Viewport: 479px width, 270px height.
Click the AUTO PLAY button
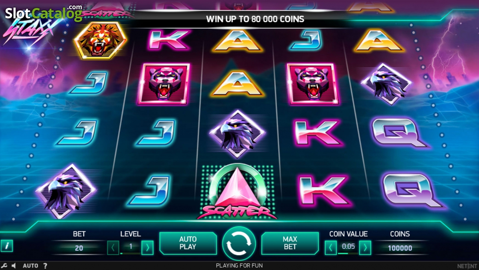click(188, 243)
